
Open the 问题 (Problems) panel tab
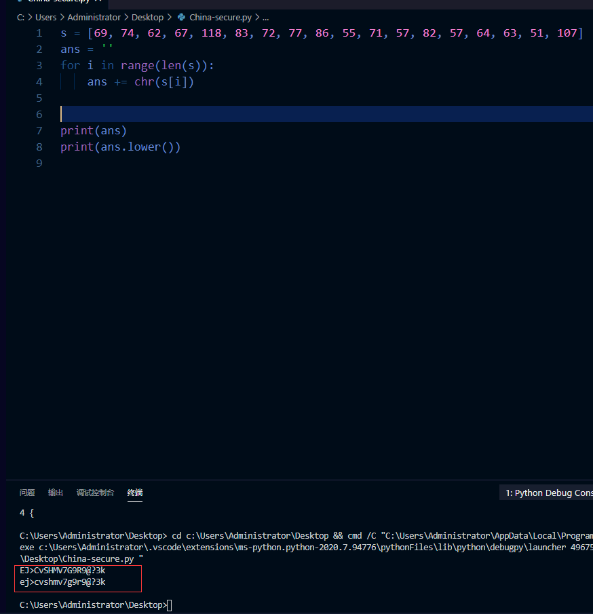27,493
